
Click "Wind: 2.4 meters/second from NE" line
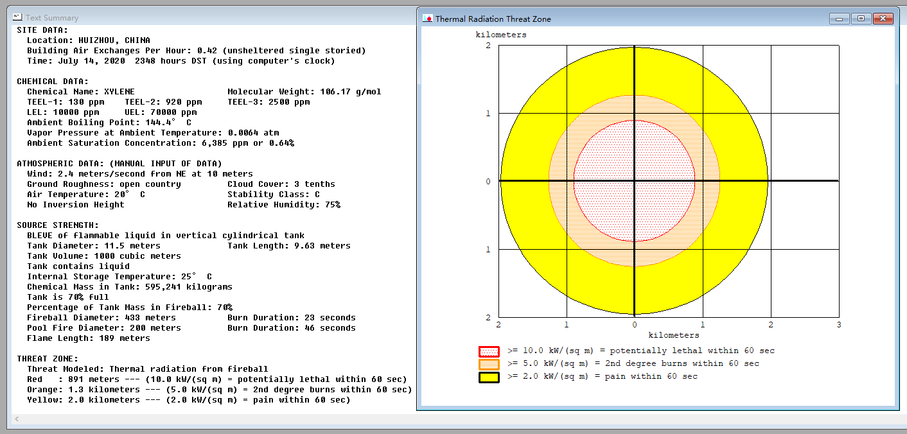pyautogui.click(x=140, y=174)
